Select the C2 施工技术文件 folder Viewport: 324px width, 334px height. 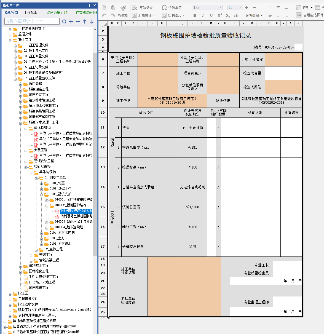tap(36, 50)
